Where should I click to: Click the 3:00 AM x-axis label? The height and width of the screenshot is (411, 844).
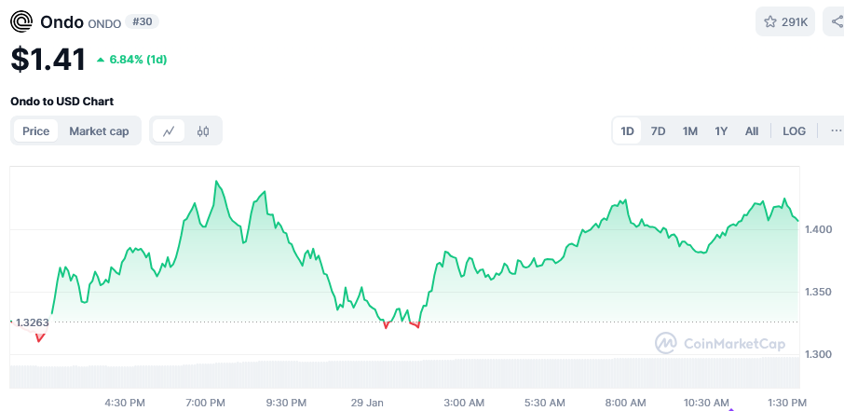(x=463, y=403)
